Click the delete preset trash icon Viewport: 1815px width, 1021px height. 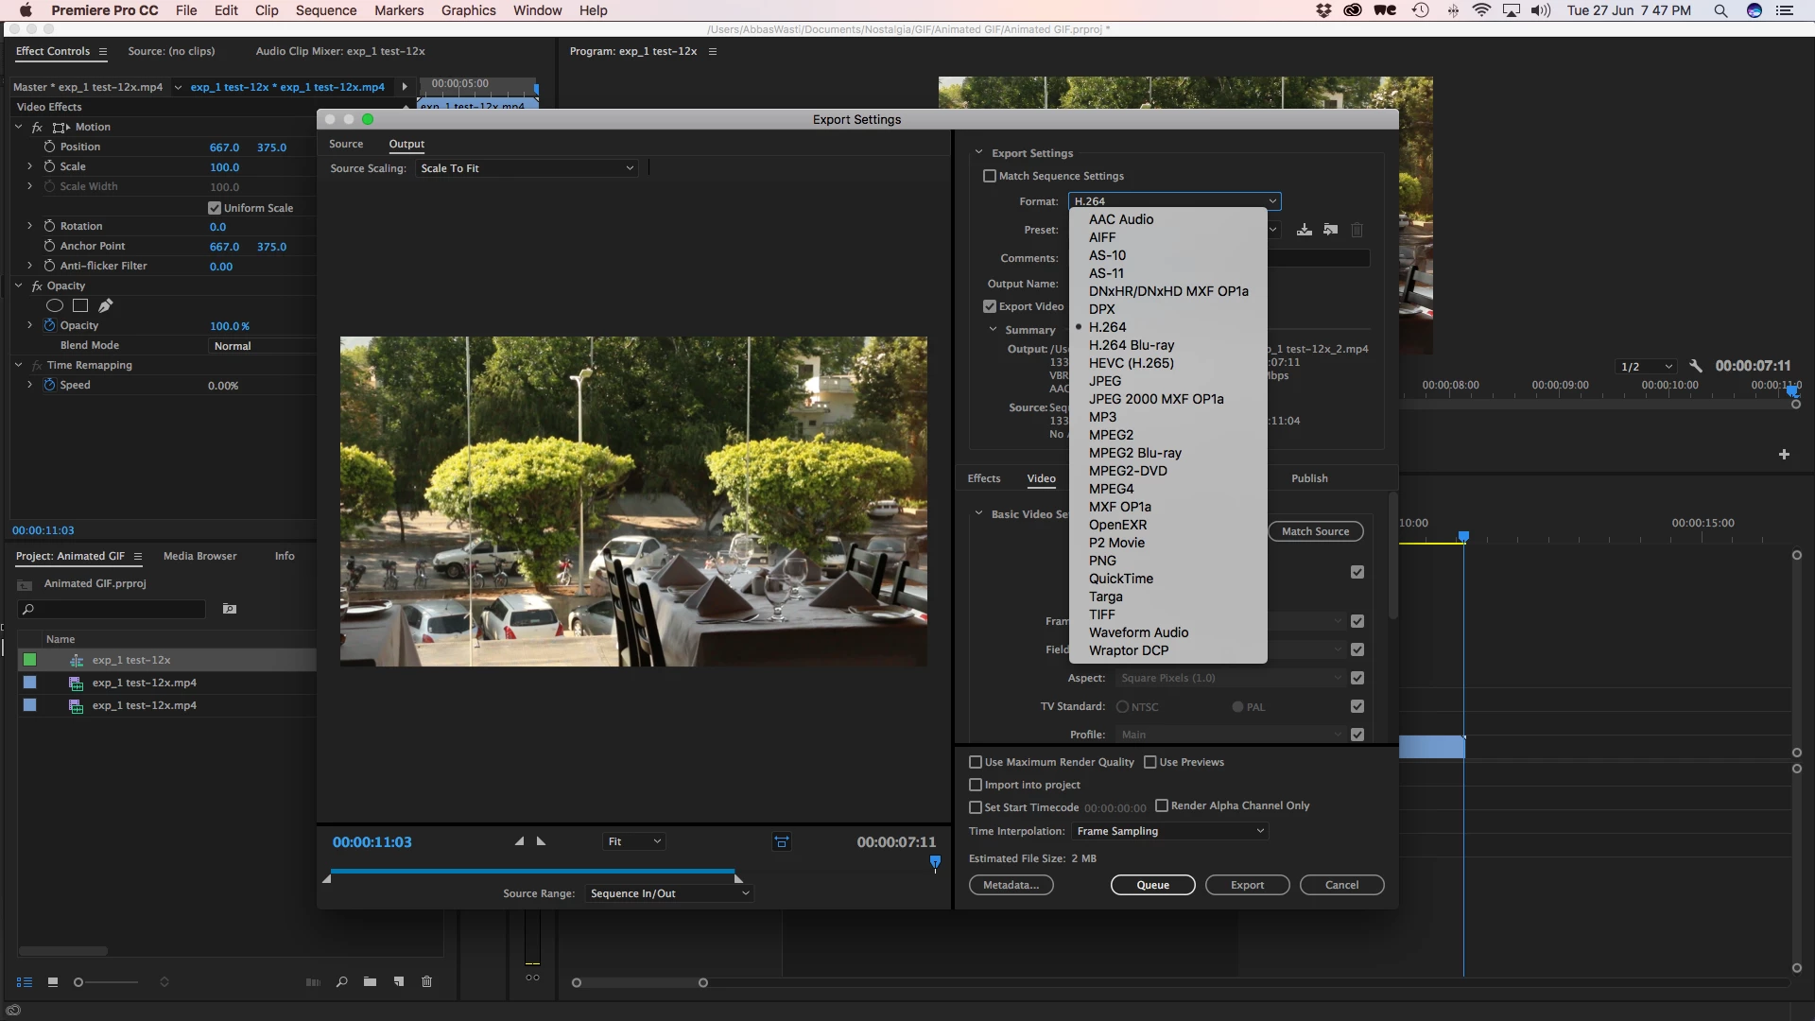coord(1357,230)
